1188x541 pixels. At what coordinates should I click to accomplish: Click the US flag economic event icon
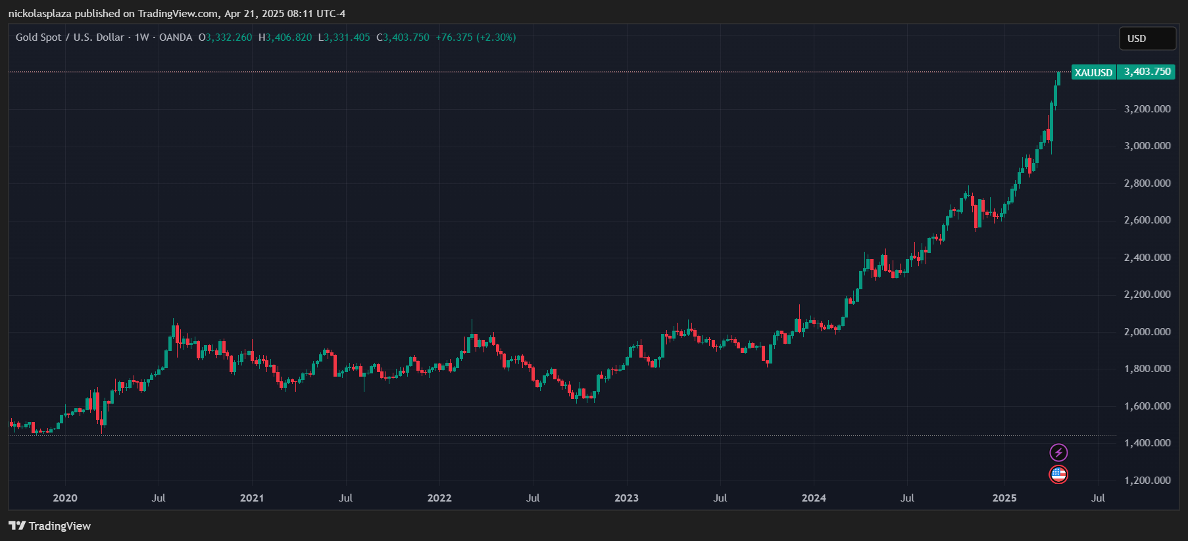pos(1058,474)
